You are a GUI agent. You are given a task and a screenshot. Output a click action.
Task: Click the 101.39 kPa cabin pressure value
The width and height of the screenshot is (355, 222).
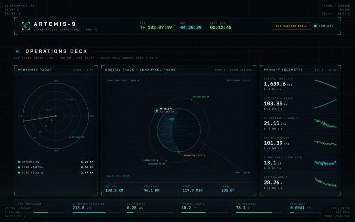click(x=277, y=143)
